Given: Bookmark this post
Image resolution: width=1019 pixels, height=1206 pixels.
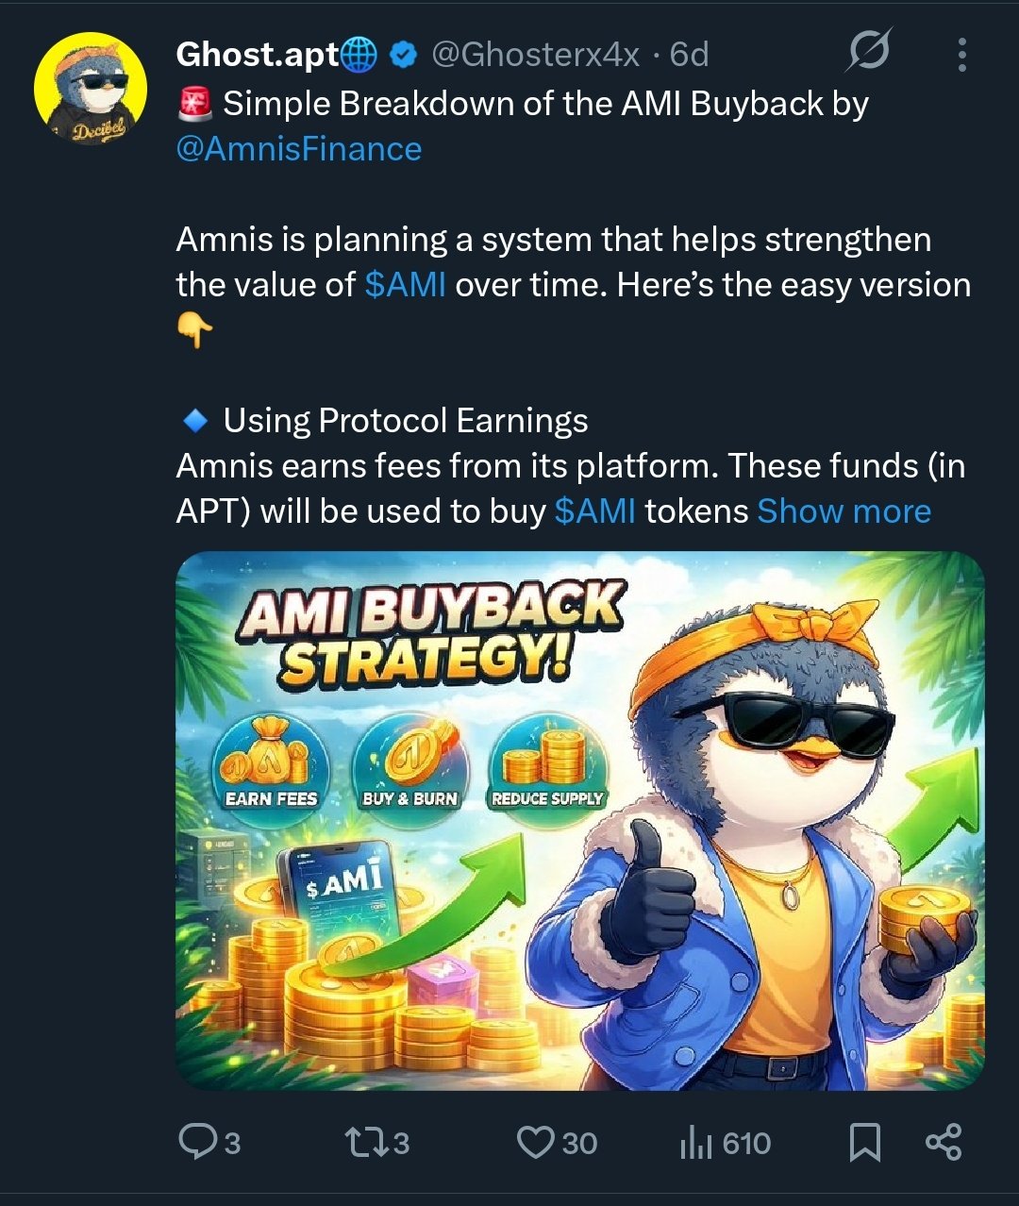Looking at the screenshot, I should [x=865, y=1143].
